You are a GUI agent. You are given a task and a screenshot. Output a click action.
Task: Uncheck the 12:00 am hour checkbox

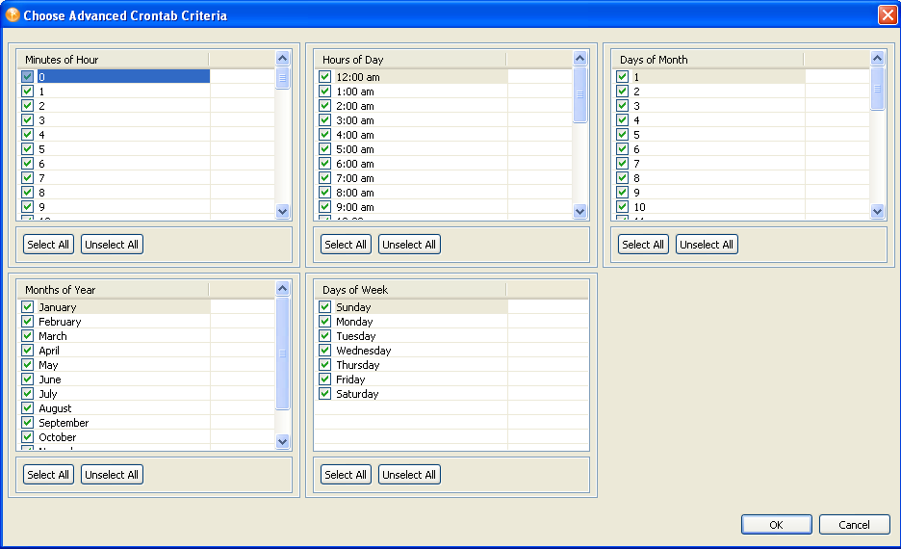tap(324, 76)
